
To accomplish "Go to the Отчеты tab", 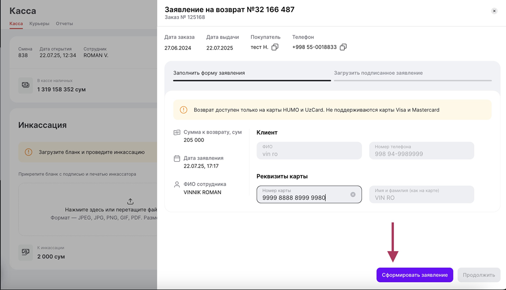I will [64, 23].
